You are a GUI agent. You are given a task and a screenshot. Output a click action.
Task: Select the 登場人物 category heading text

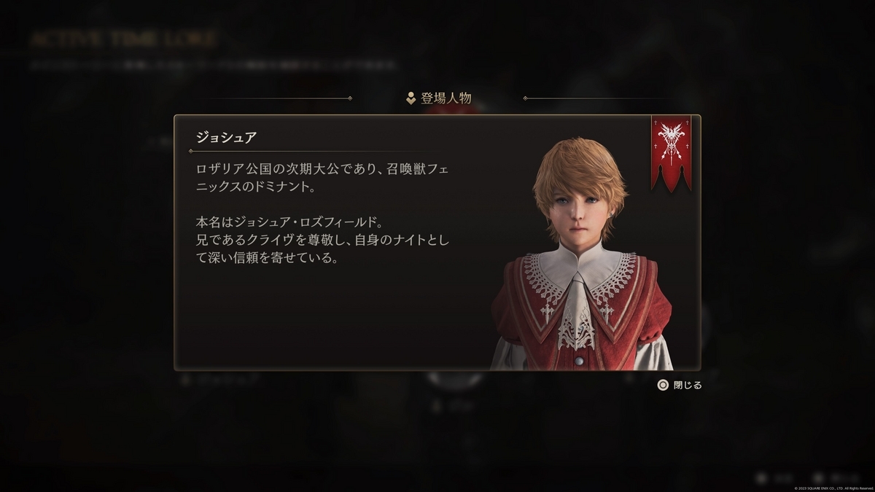tap(446, 98)
